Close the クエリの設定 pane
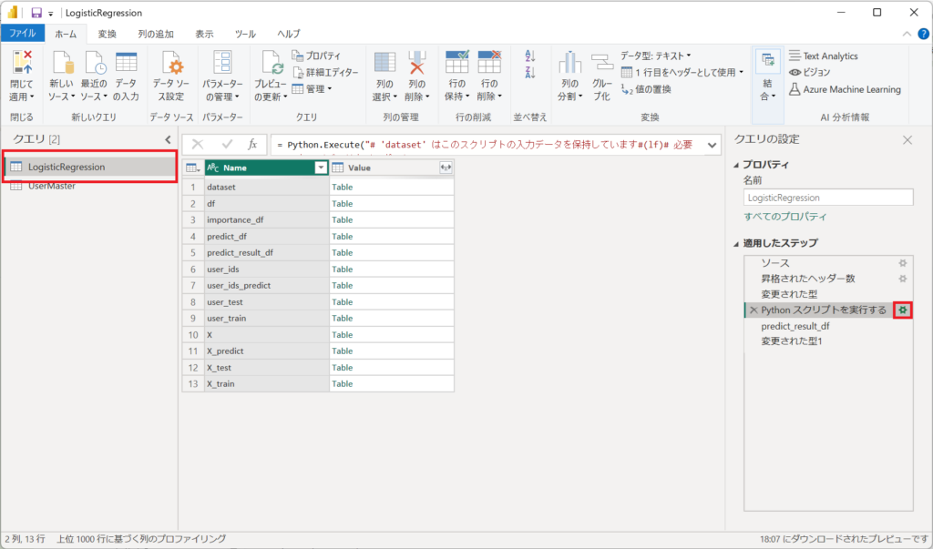 pos(907,140)
